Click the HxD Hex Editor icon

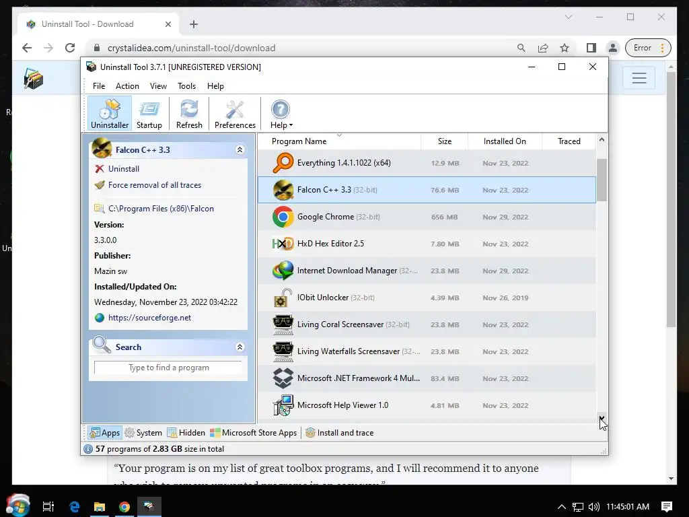tap(283, 244)
